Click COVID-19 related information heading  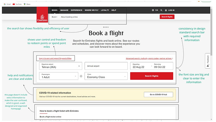55,93
